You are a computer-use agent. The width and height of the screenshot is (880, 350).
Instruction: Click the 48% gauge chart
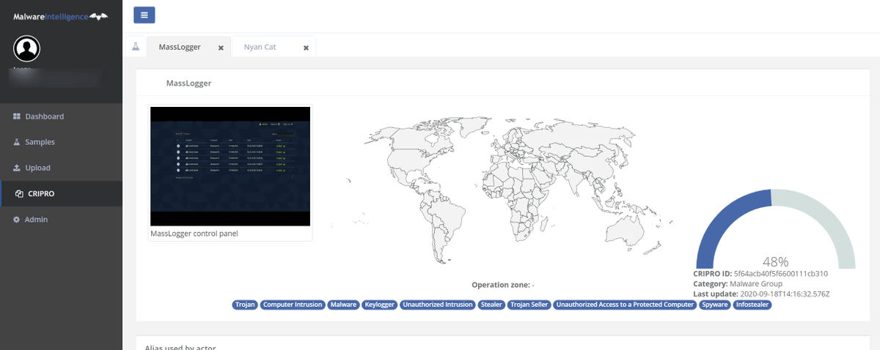pos(775,228)
